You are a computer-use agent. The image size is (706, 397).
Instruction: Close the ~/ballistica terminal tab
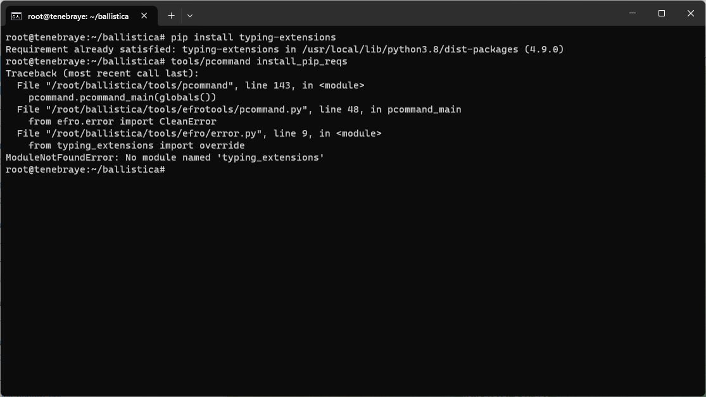(x=145, y=16)
